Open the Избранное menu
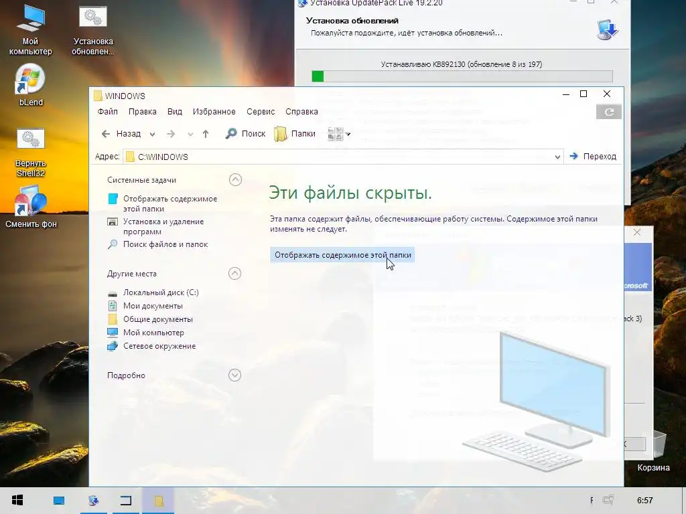 (214, 112)
